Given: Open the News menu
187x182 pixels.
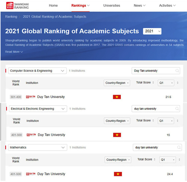Looking at the screenshot, I should 140,5.
